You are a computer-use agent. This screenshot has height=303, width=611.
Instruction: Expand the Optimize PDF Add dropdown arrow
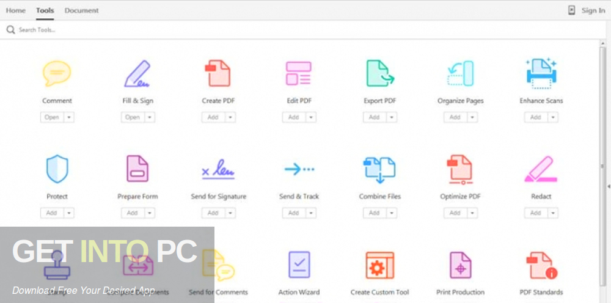[472, 213]
